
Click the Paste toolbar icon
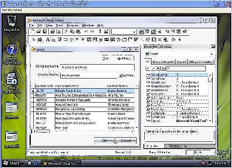click(x=78, y=32)
